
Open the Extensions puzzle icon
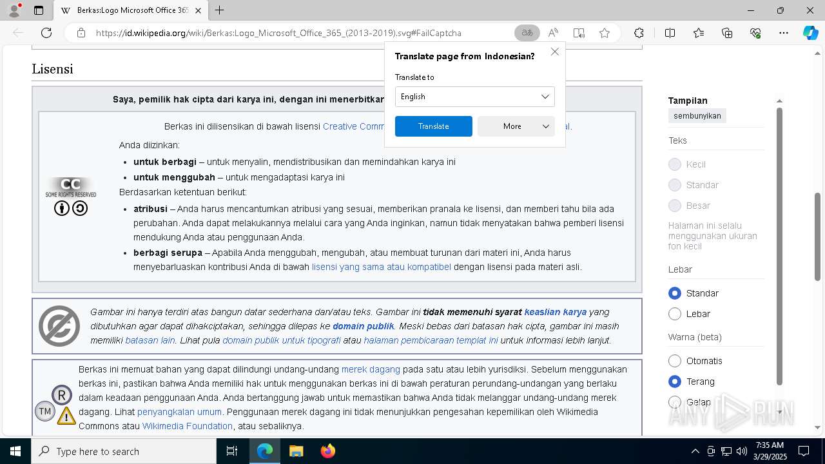pos(639,33)
